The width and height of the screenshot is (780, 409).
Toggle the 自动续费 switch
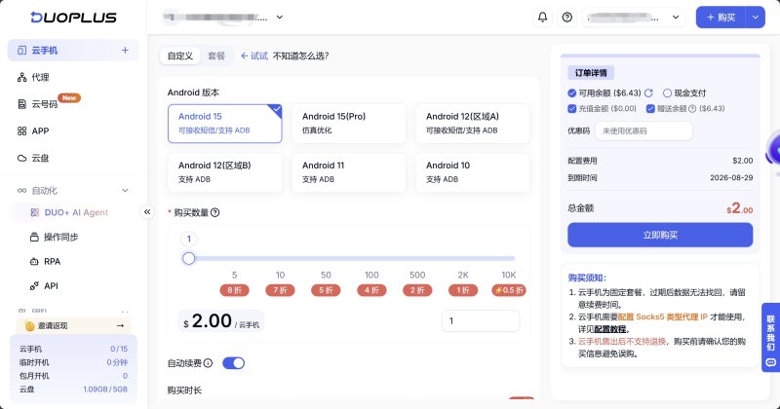tap(233, 363)
